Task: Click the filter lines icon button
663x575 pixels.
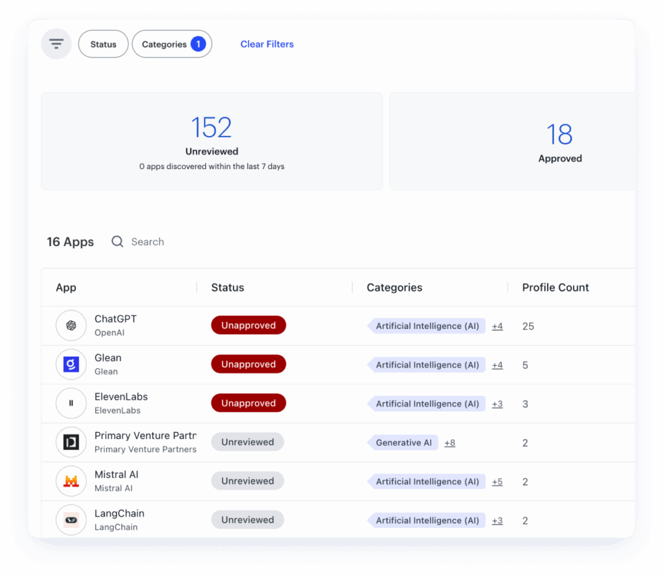Action: coord(56,44)
